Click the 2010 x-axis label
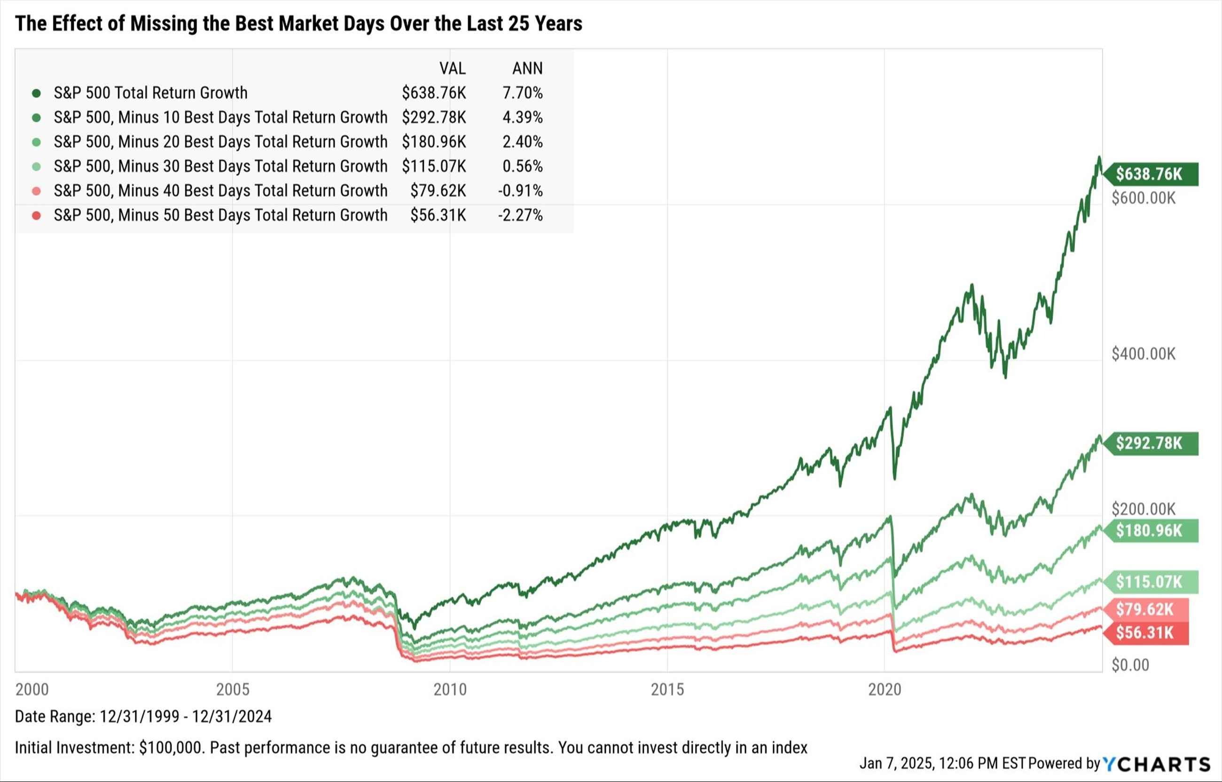The width and height of the screenshot is (1222, 782). tap(450, 689)
